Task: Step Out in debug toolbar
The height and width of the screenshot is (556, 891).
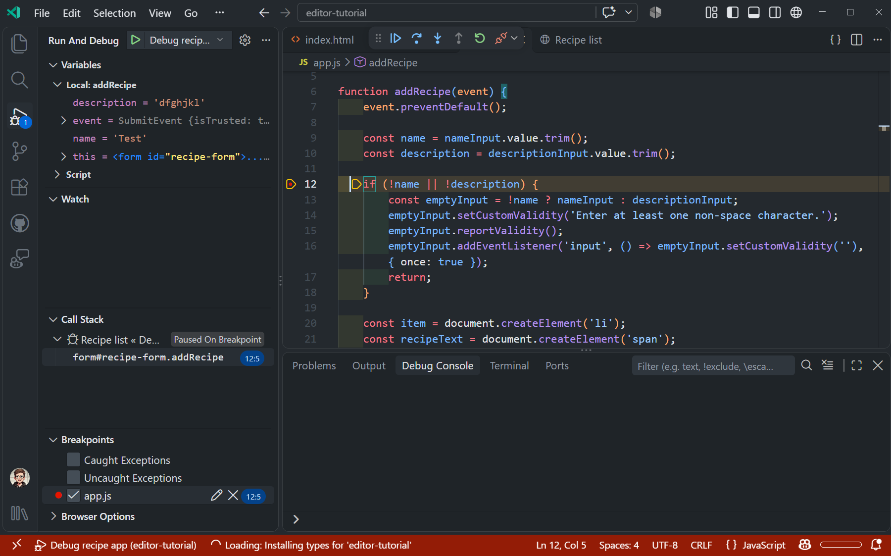Action: pyautogui.click(x=458, y=39)
